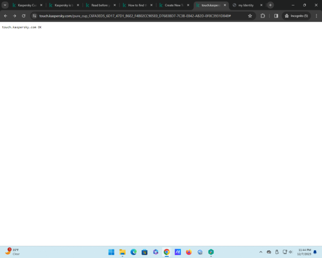Screen dimensions: 322x258
Task: Close the How to find tab
Action: [x=151, y=5]
